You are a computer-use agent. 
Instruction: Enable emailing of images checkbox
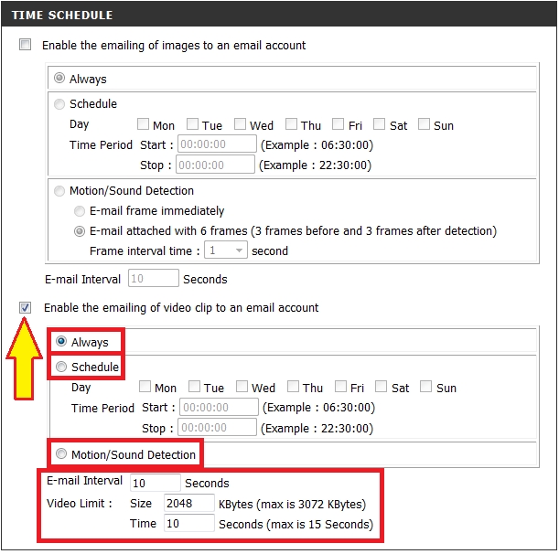(25, 45)
